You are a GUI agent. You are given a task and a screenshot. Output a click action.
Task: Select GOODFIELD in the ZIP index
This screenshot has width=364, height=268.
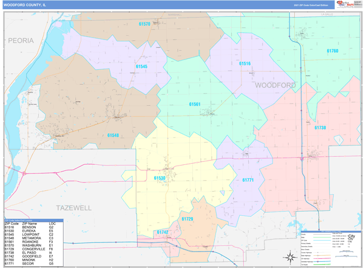coord(32,256)
